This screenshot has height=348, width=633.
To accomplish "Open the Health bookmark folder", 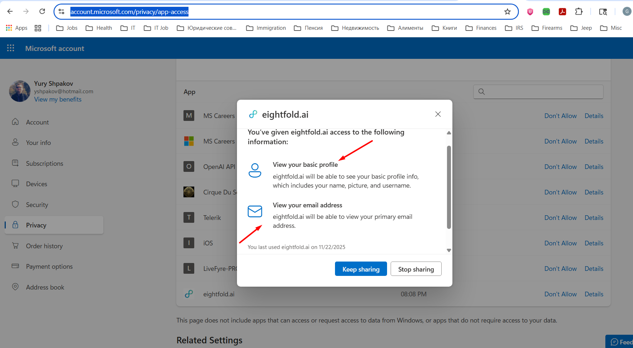I will click(99, 28).
